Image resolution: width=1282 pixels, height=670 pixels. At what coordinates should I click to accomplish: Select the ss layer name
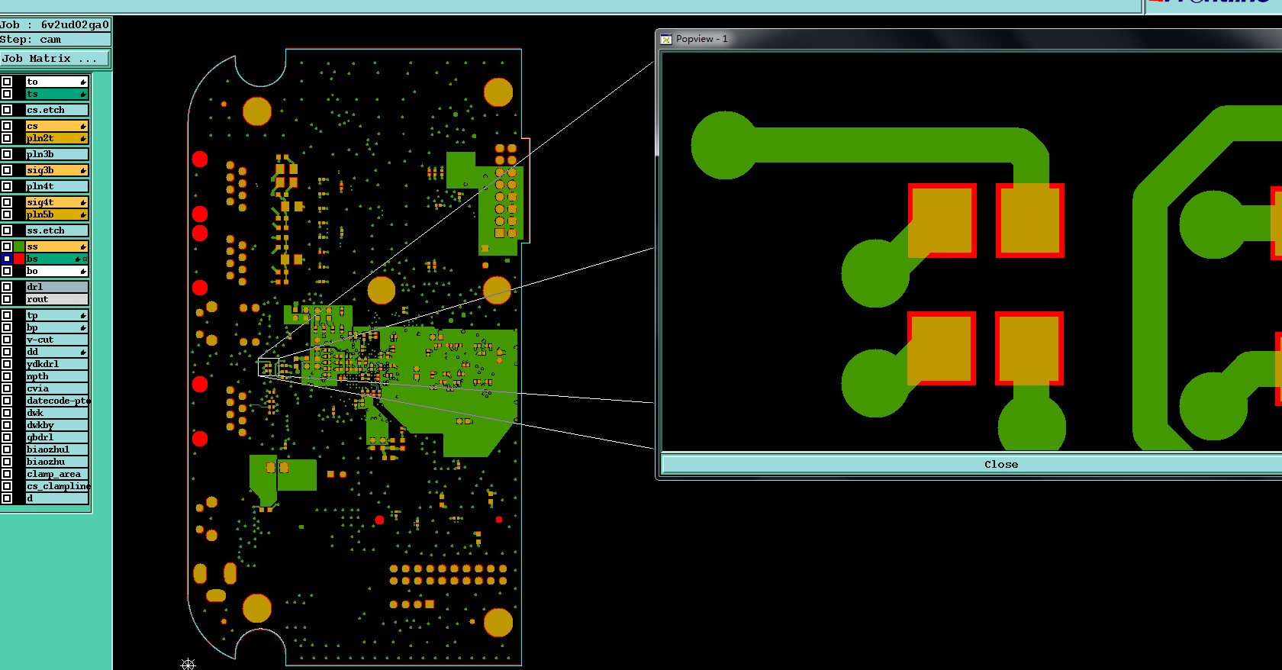pos(57,246)
